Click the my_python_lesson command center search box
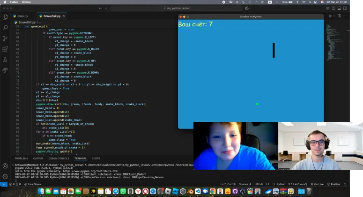This screenshot has width=363, height=197. 177,8
